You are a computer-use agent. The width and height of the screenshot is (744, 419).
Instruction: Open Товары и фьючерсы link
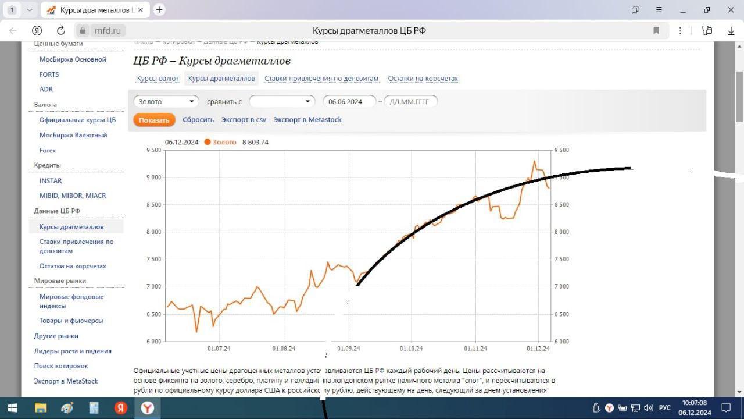[x=71, y=321]
